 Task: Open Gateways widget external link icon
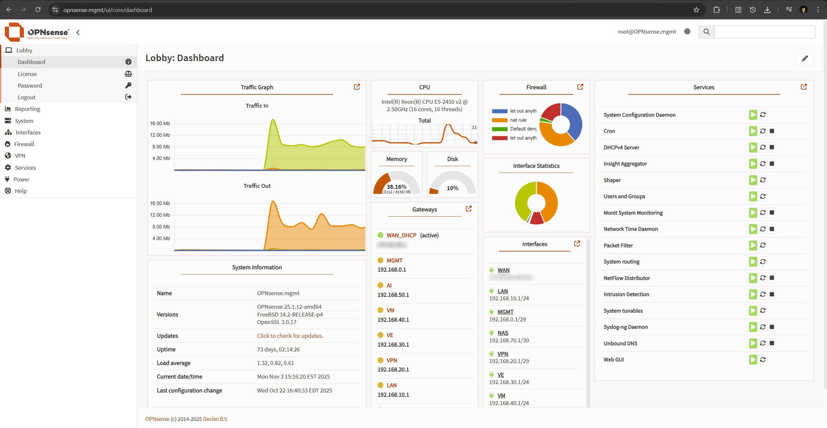point(468,209)
